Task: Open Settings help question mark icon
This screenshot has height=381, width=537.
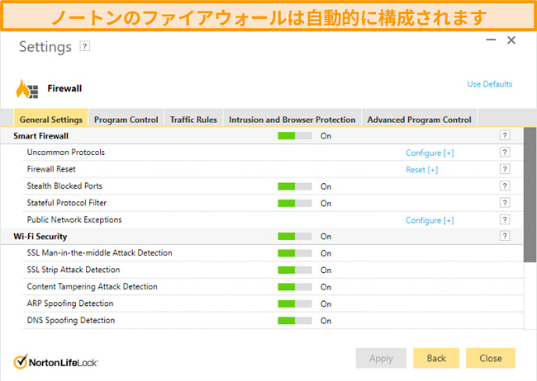Action: pyautogui.click(x=84, y=46)
